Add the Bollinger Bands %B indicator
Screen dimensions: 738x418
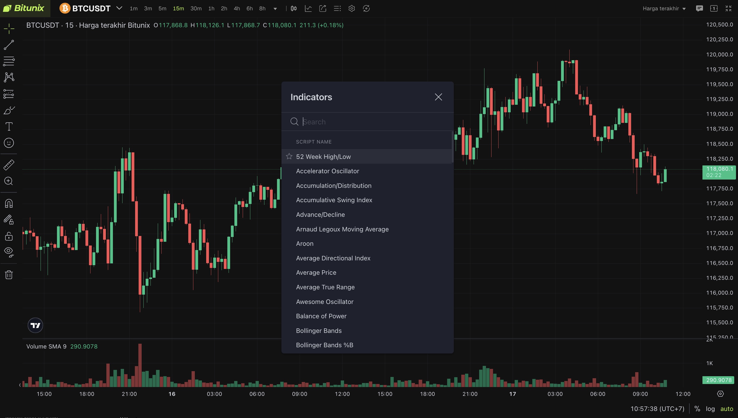point(366,345)
